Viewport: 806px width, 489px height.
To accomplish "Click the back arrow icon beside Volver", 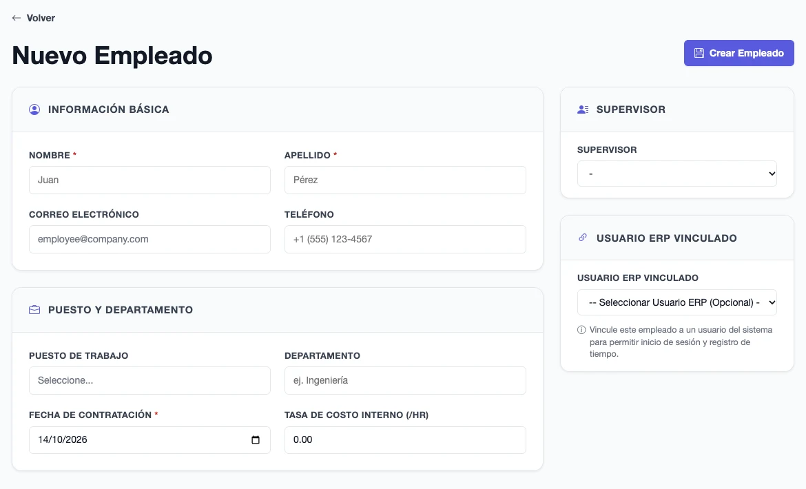I will [x=17, y=18].
